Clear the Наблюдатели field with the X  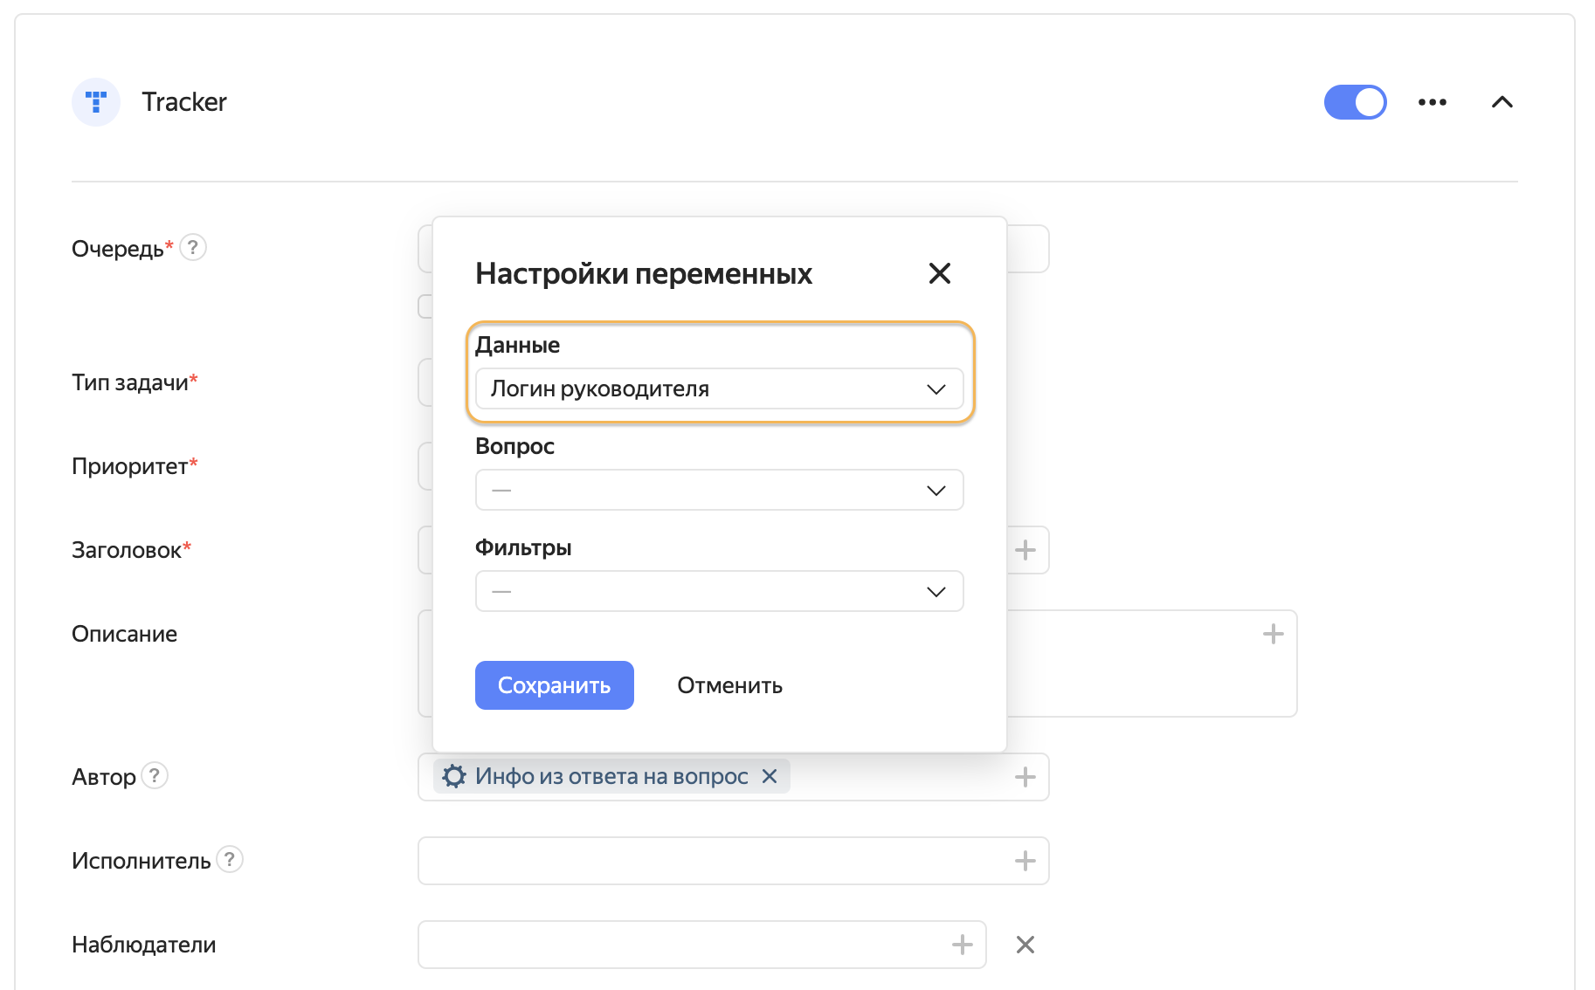[x=1025, y=945]
